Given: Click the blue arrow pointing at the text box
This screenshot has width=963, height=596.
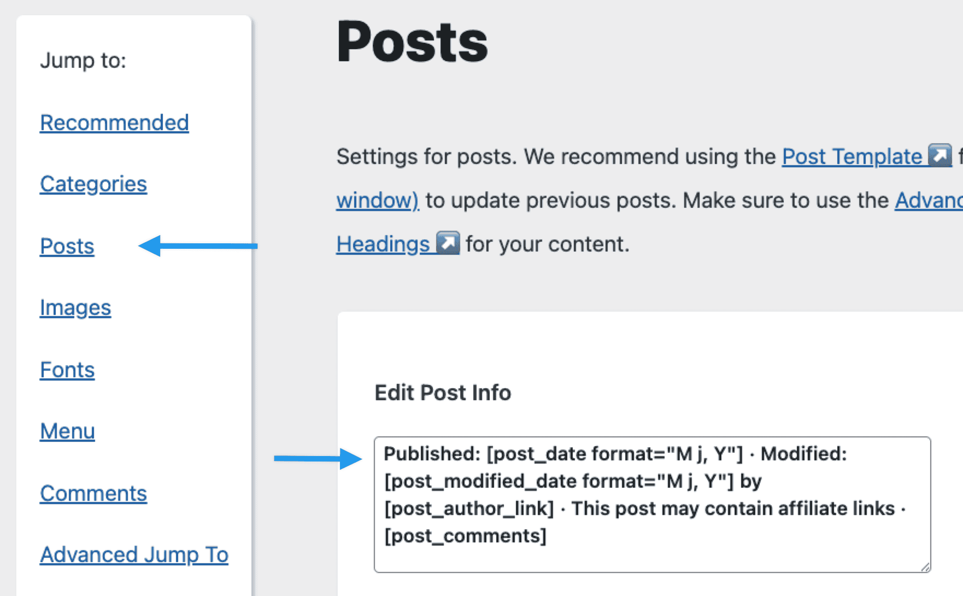Looking at the screenshot, I should click(318, 459).
